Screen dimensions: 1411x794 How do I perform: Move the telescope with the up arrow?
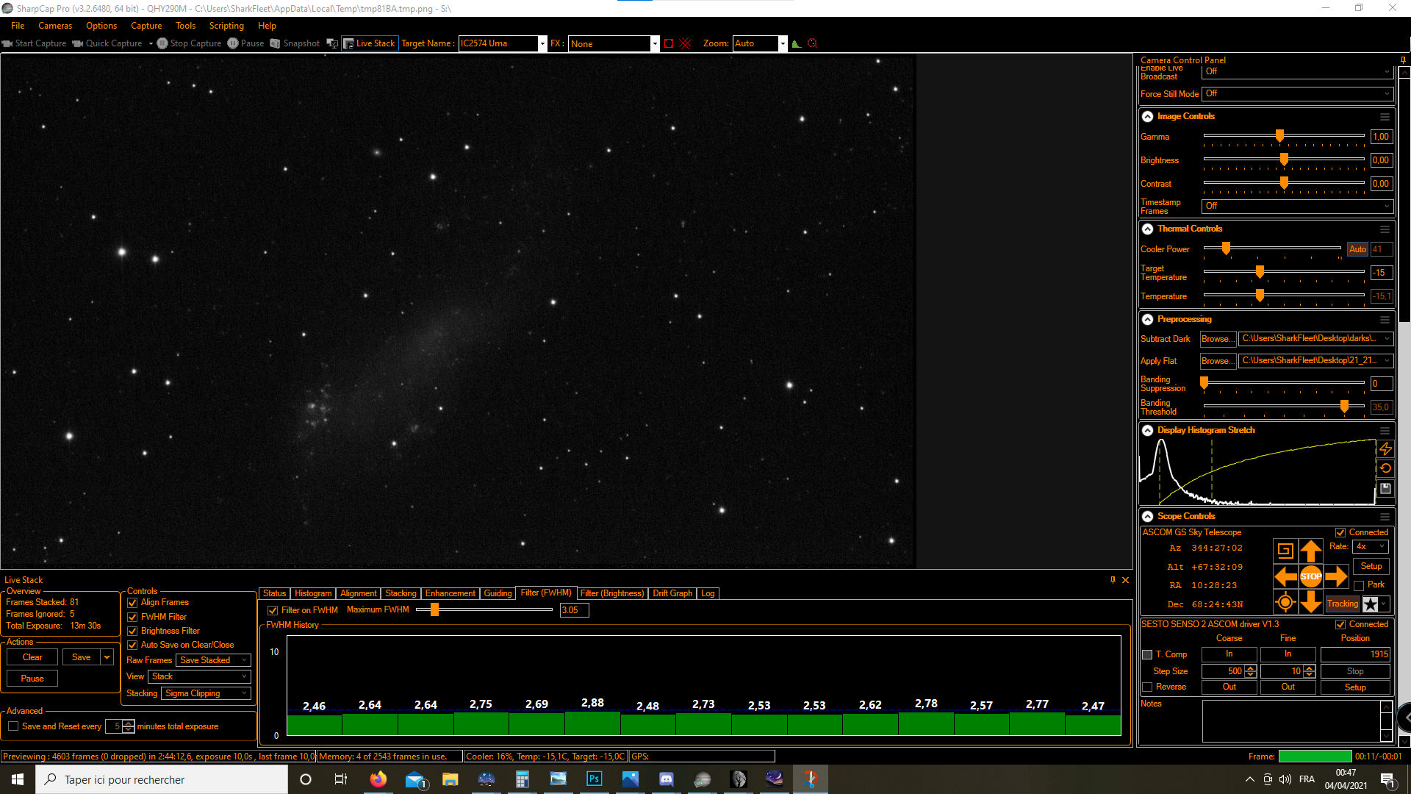pos(1310,550)
